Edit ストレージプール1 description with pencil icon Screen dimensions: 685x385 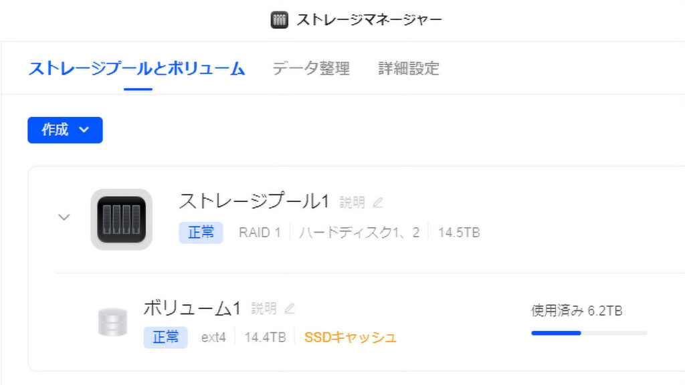(x=378, y=203)
